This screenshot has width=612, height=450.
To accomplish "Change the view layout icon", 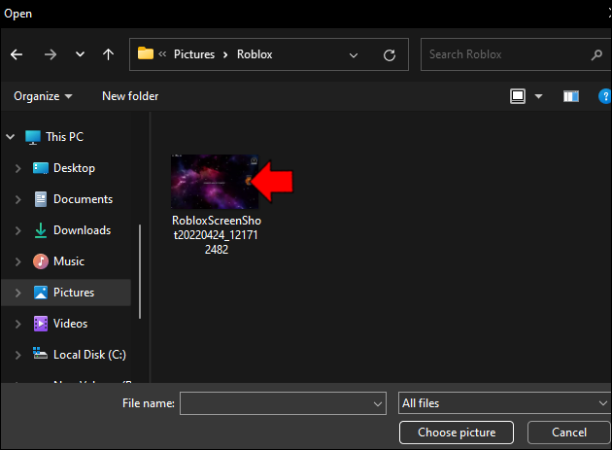I will point(518,96).
